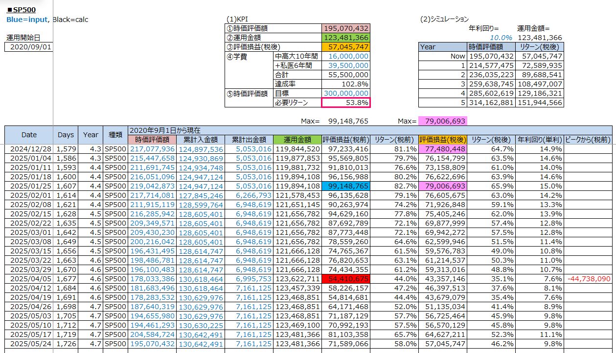This screenshot has height=353, width=616.
Task: Select the 達成率 102.8% cell
Action: pyautogui.click(x=346, y=84)
